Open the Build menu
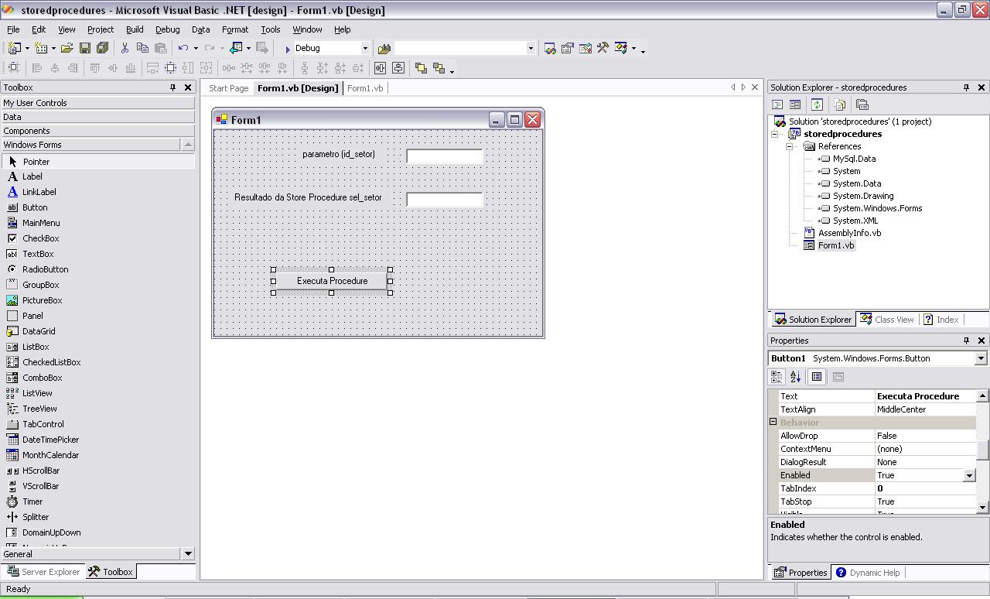This screenshot has height=599, width=990. click(135, 29)
